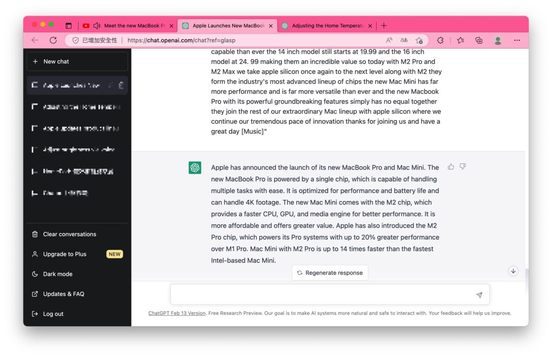Open Updates & FAQ
This screenshot has height=357, width=552.
(77, 294)
